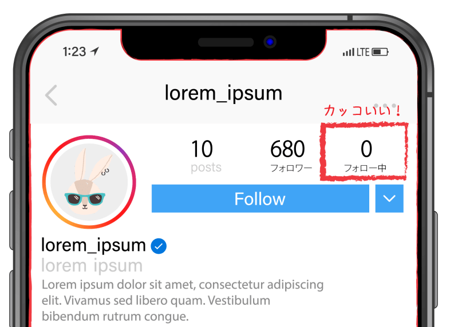The width and height of the screenshot is (458, 327).
Task: Click the red カッコいい! annotation text
Action: (x=362, y=110)
